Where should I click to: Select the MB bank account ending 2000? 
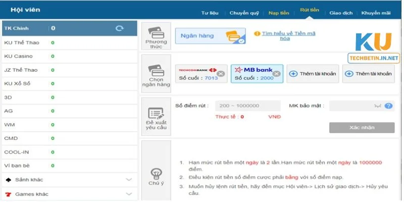click(257, 74)
